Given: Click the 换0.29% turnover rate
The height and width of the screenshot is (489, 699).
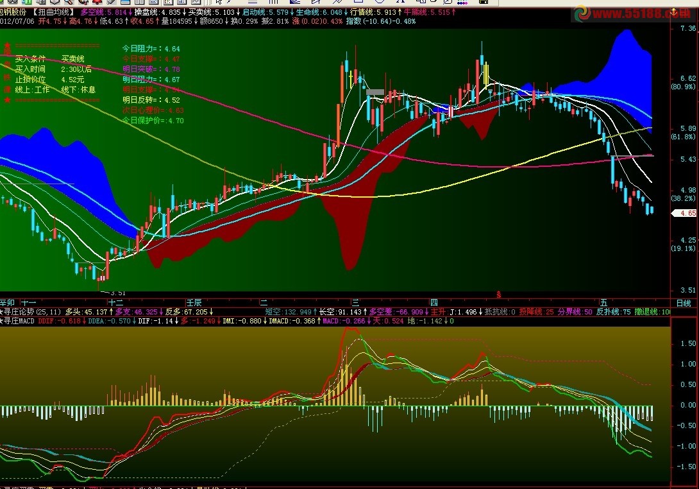Looking at the screenshot, I should [244, 21].
